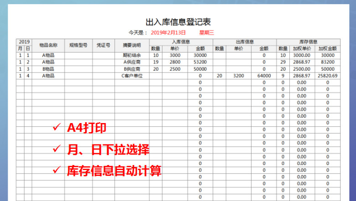Click the inbound amount 53200
The image size is (356, 201).
200,62
